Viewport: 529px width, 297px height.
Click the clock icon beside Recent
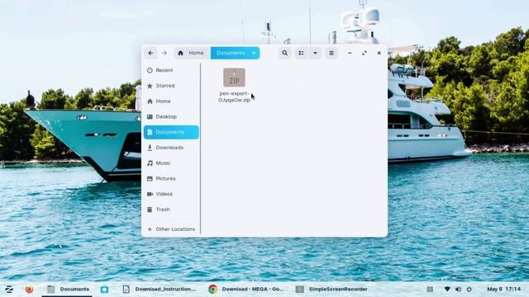[x=150, y=70]
